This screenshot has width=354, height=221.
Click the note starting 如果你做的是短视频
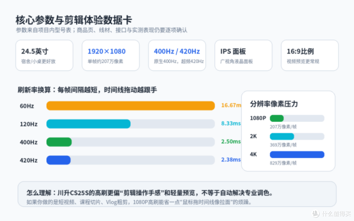click(139, 202)
